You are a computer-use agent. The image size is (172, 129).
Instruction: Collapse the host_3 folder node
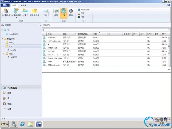tap(4, 53)
